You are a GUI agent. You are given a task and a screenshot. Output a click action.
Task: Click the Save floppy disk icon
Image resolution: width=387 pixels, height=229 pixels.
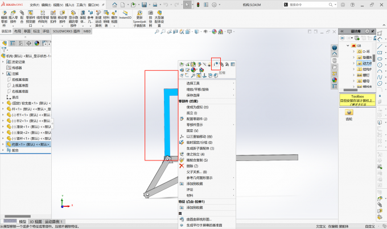click(144, 5)
